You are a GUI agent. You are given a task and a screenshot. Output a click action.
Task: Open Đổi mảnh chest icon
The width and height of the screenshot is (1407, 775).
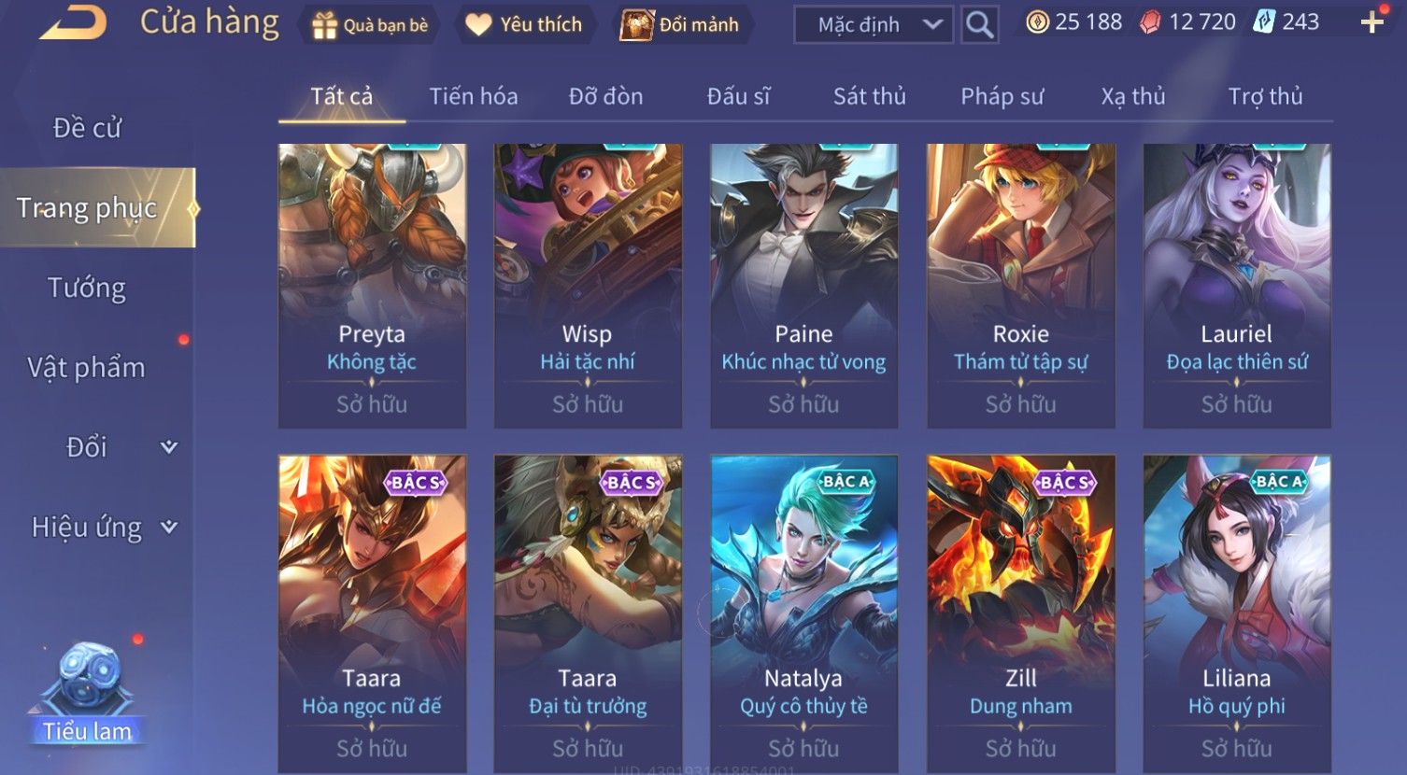[636, 25]
